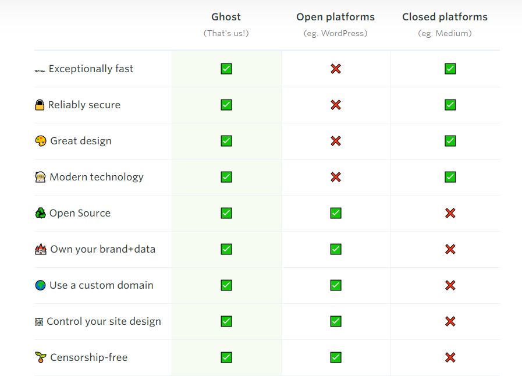
Task: Click the globe icon for Use a custom domain
Action: (x=40, y=285)
